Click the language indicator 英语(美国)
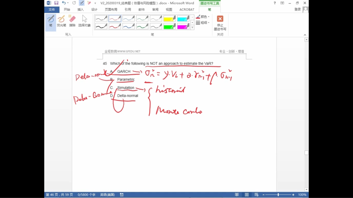 point(108,195)
